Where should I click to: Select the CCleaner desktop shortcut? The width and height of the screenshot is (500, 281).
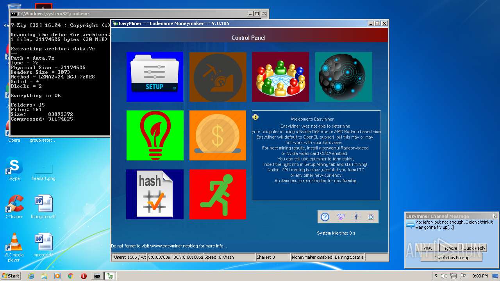click(x=14, y=207)
